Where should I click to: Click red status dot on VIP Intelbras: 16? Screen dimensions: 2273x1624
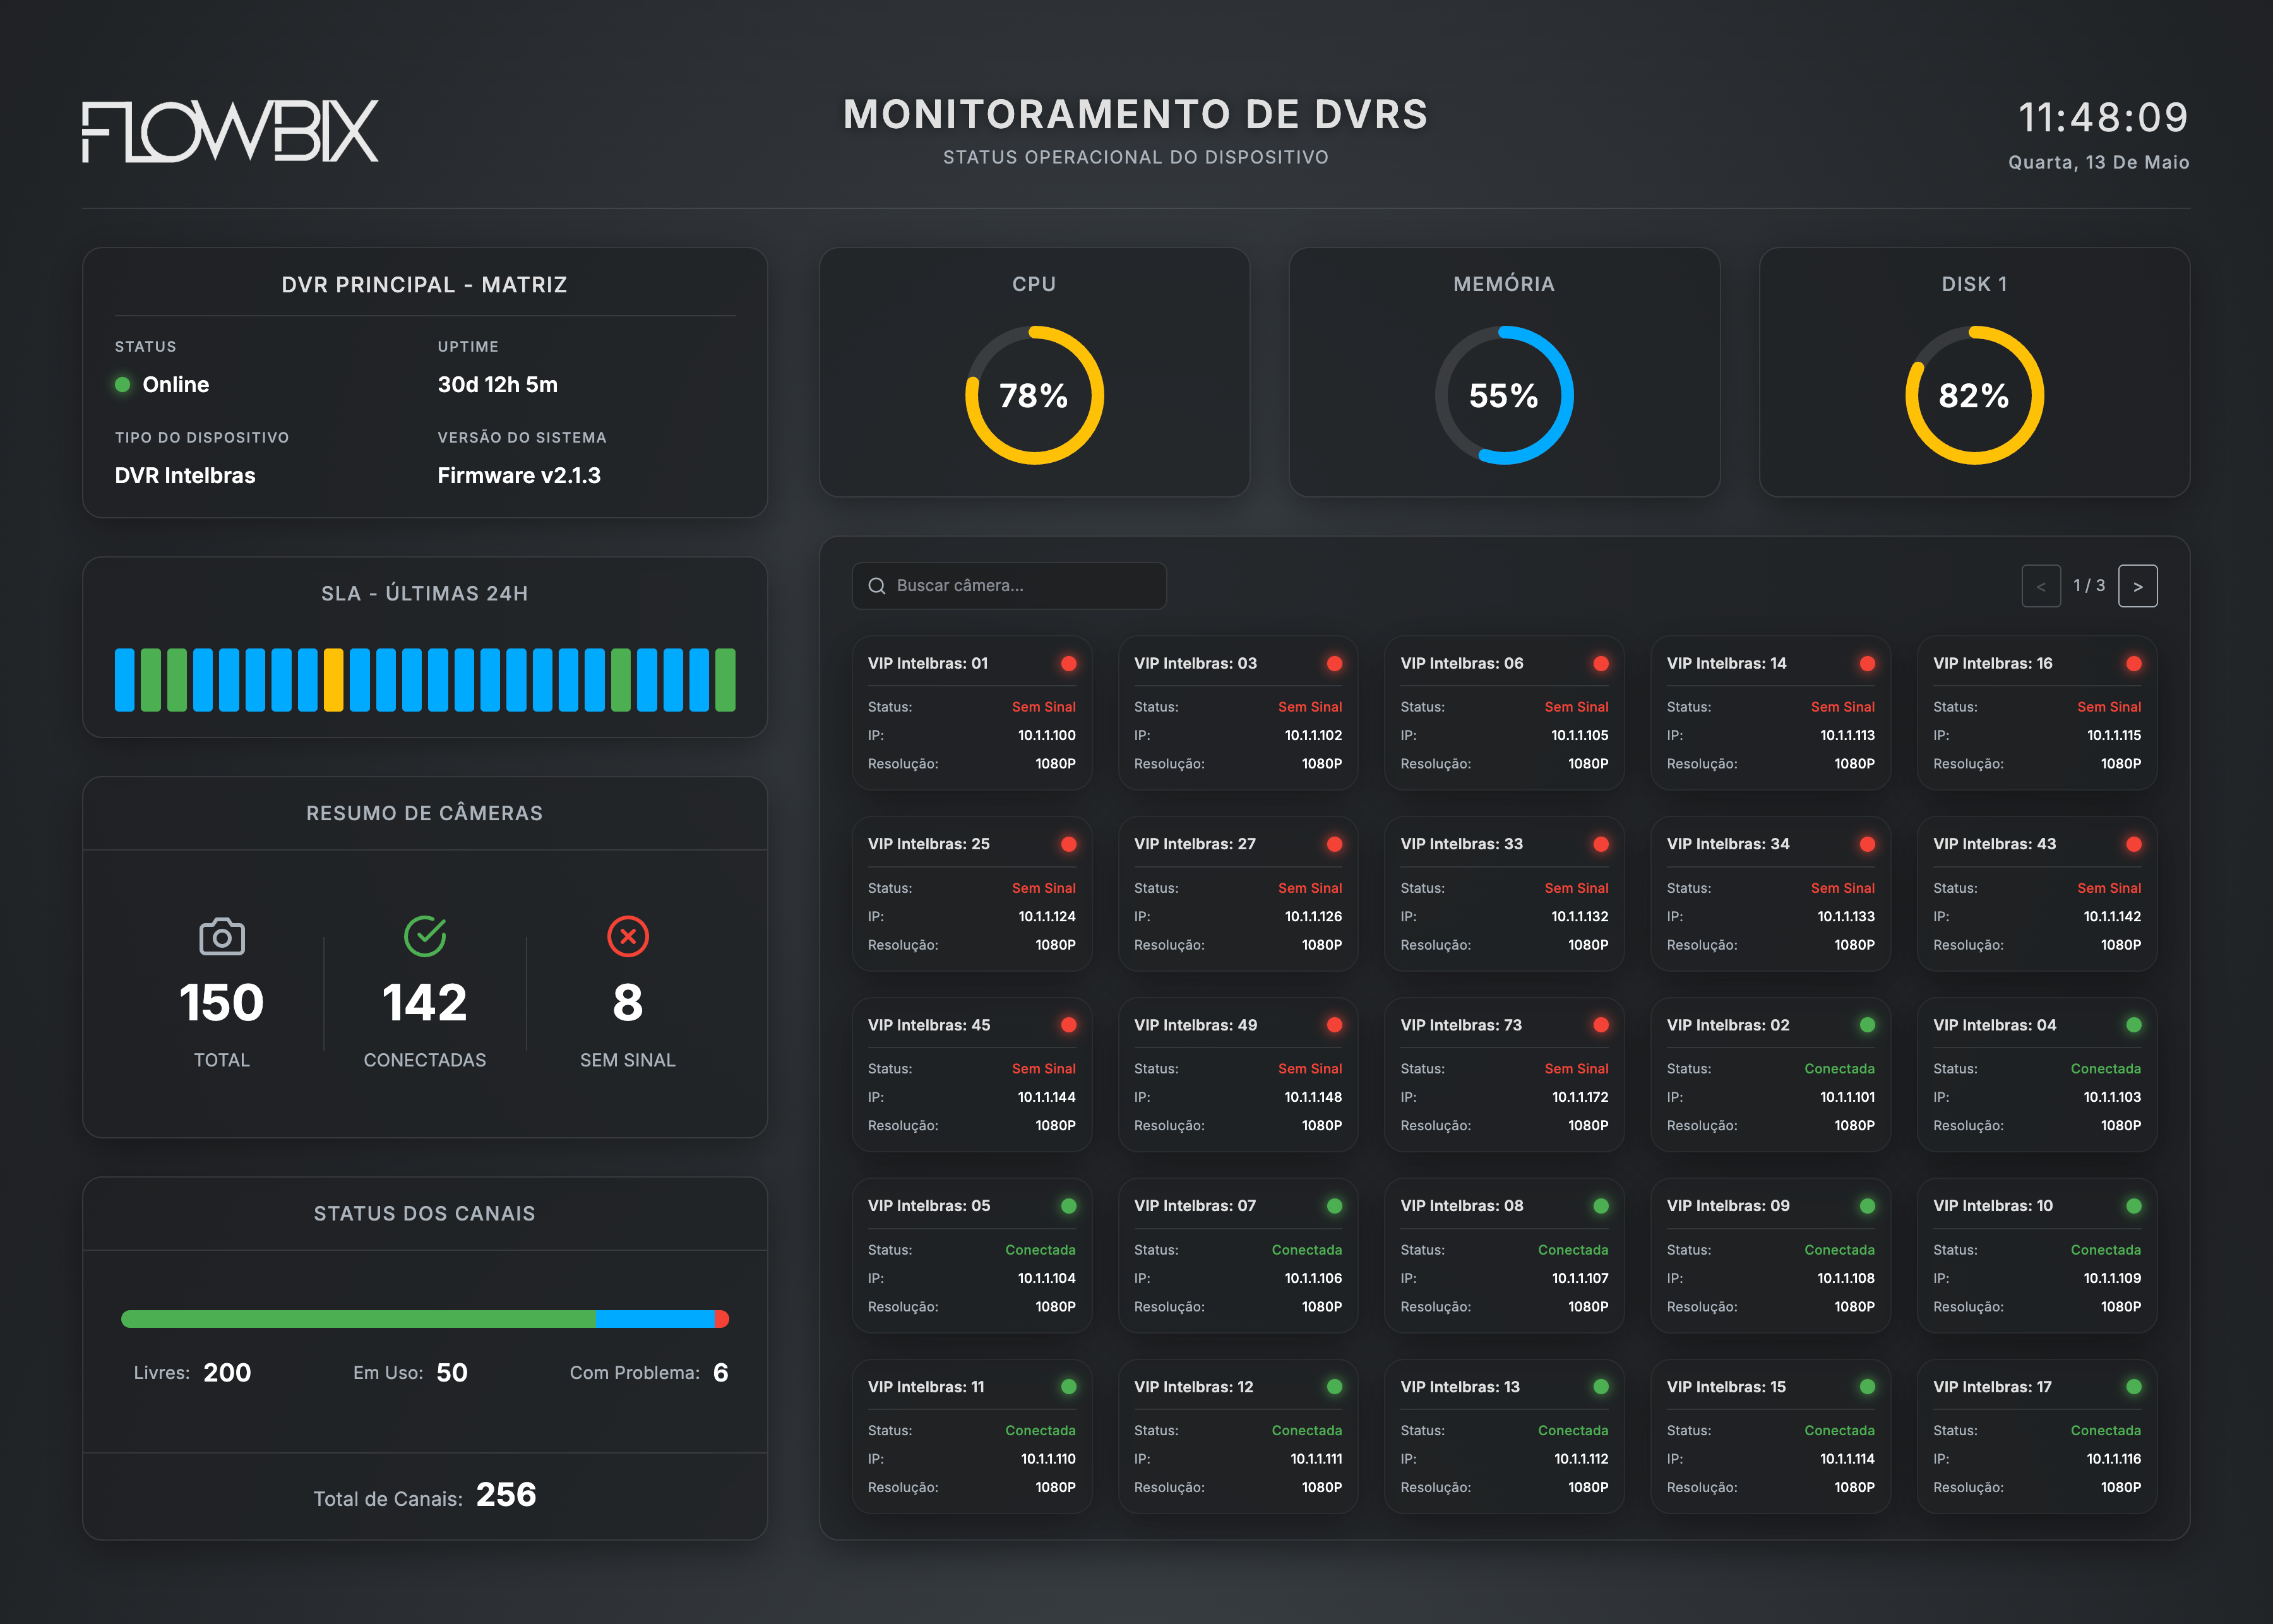click(x=2134, y=663)
